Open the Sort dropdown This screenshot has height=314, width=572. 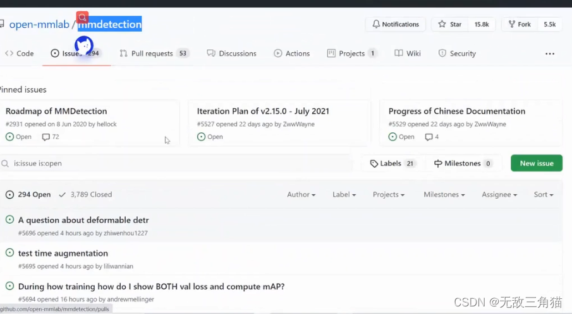click(544, 195)
